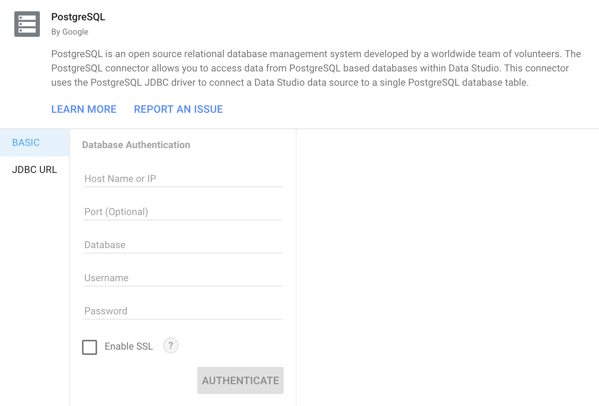Viewport: 599px width, 406px height.
Task: Click the Database Authentication heading
Action: pos(136,145)
